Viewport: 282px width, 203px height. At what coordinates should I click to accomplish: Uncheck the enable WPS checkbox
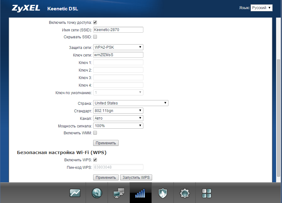point(95,160)
